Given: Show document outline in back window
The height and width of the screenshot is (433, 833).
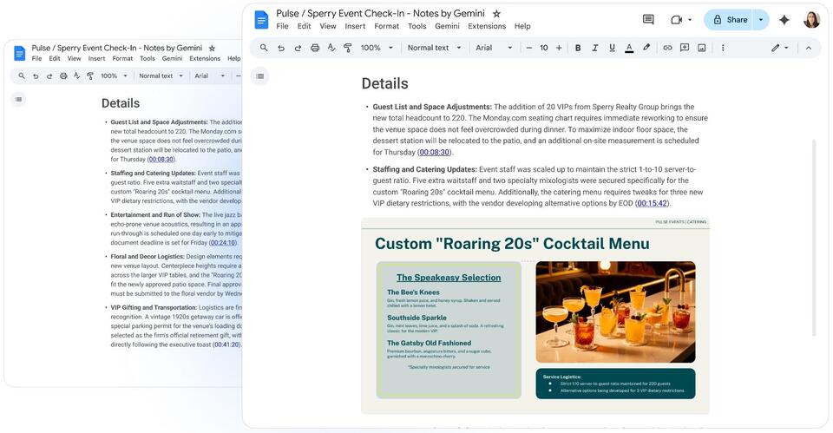Looking at the screenshot, I should pyautogui.click(x=18, y=99).
